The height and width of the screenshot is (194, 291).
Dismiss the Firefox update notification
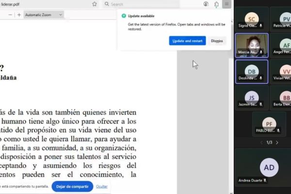(x=217, y=41)
